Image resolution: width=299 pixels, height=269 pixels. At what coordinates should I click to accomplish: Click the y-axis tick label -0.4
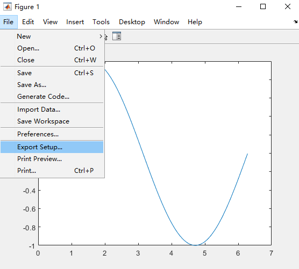pos(30,191)
